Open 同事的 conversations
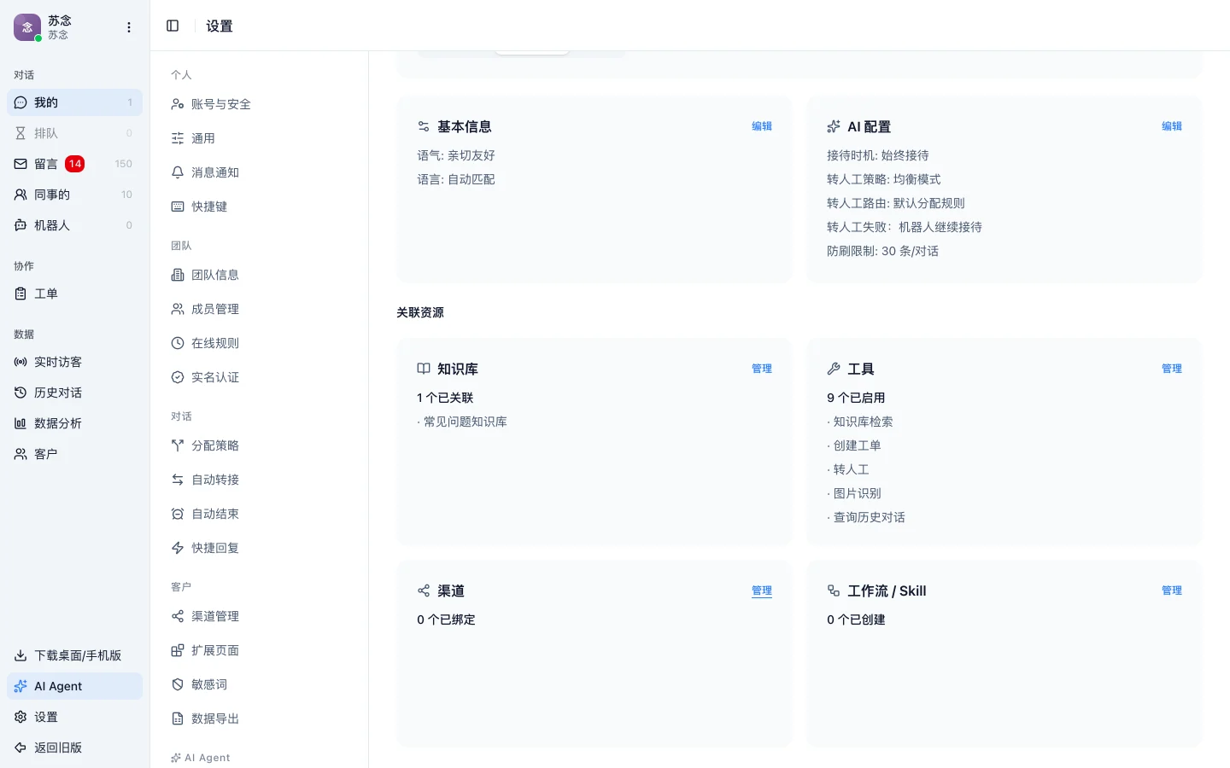The image size is (1230, 768). tap(75, 195)
